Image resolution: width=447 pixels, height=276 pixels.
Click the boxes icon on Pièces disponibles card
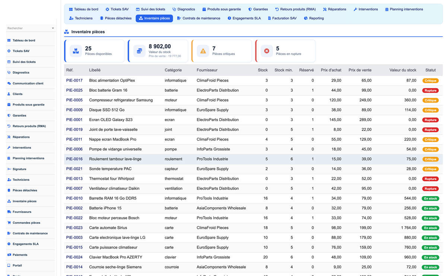point(76,51)
